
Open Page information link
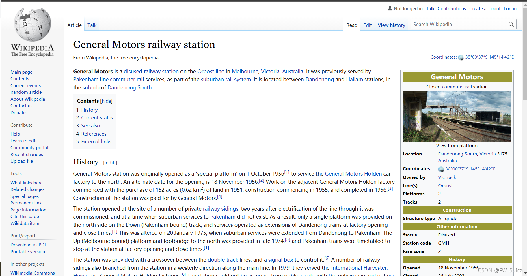pos(28,210)
